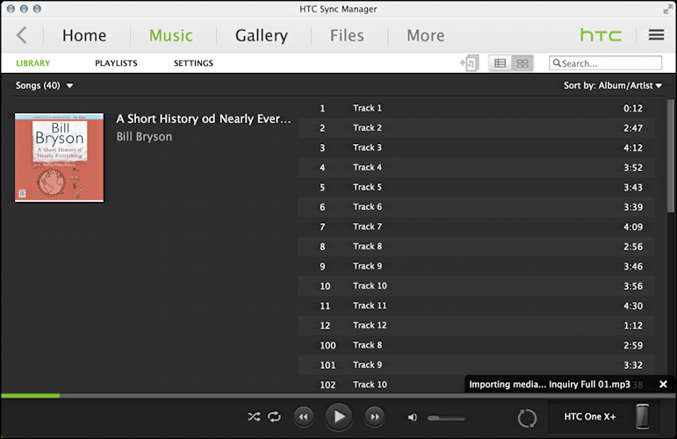Open Sort by Album/Artist dropdown

click(613, 85)
